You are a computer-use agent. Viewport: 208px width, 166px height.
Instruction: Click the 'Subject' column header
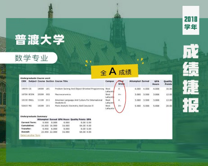pyautogui.click(x=32, y=81)
